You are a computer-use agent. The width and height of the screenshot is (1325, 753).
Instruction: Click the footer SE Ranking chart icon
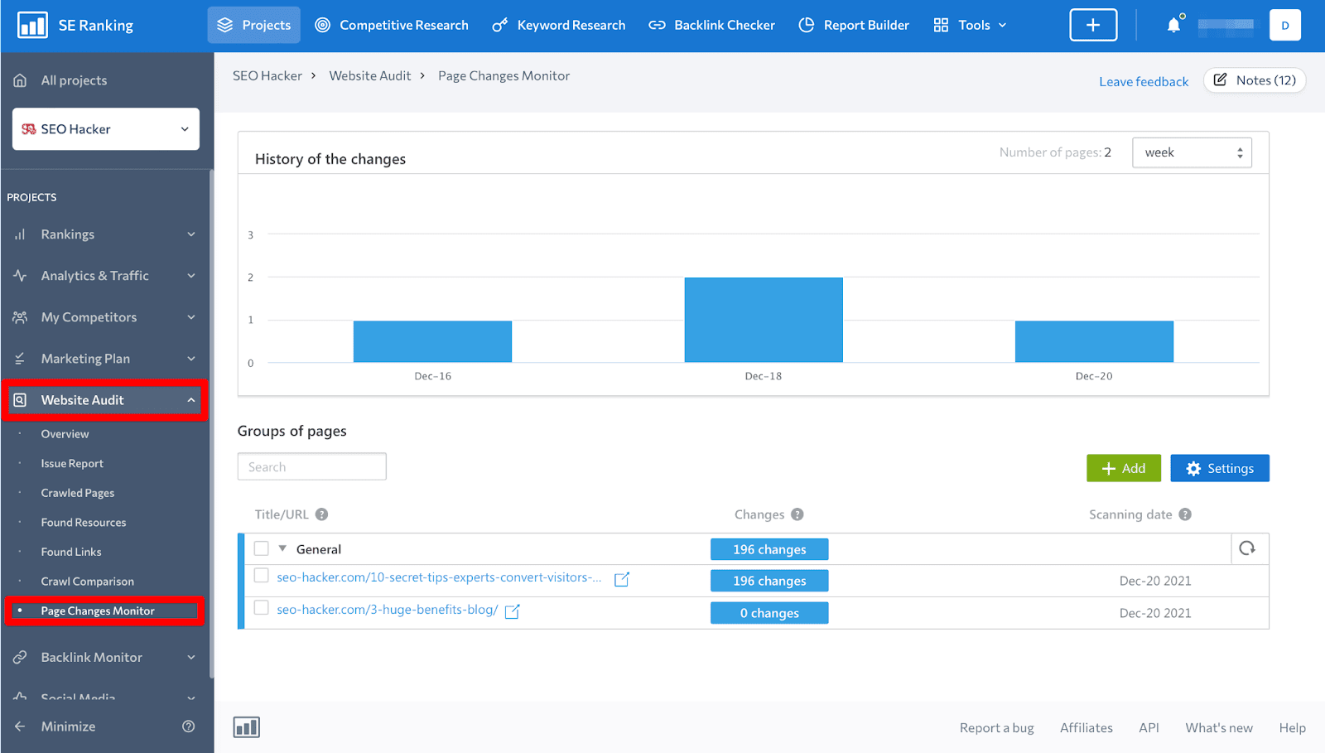(x=247, y=727)
